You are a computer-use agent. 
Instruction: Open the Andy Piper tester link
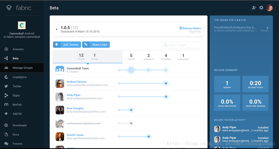pyautogui.click(x=74, y=95)
